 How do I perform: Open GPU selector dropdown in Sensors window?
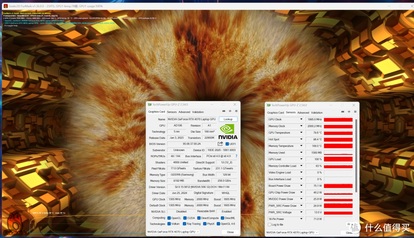click(x=292, y=233)
